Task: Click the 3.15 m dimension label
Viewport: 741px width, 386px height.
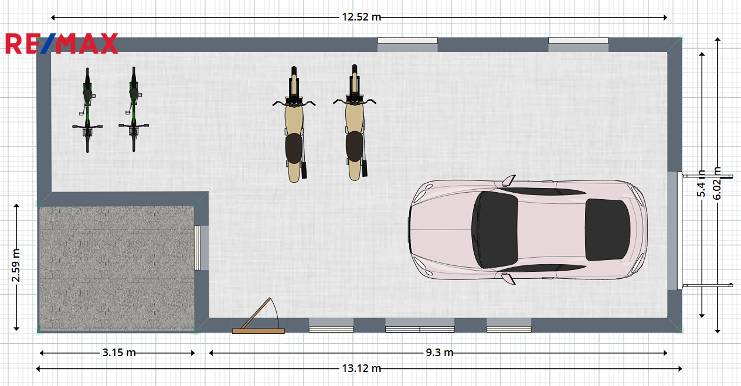Action: [119, 353]
